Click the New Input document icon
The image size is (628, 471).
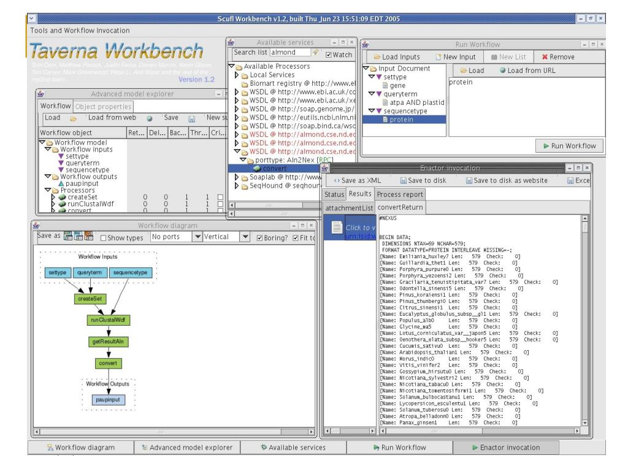pyautogui.click(x=438, y=57)
